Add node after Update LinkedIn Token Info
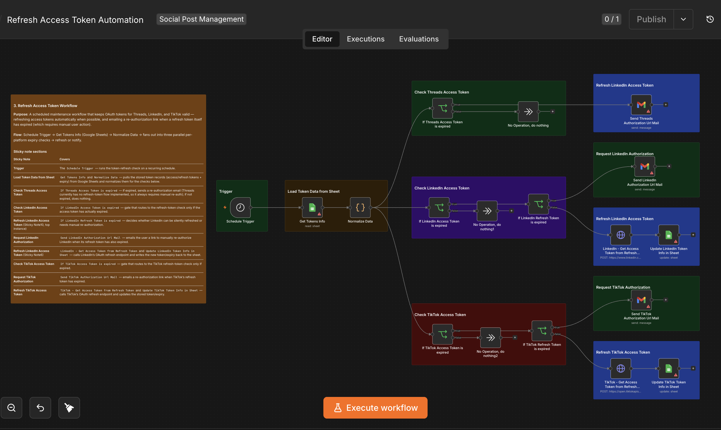The height and width of the screenshot is (430, 721). click(693, 235)
